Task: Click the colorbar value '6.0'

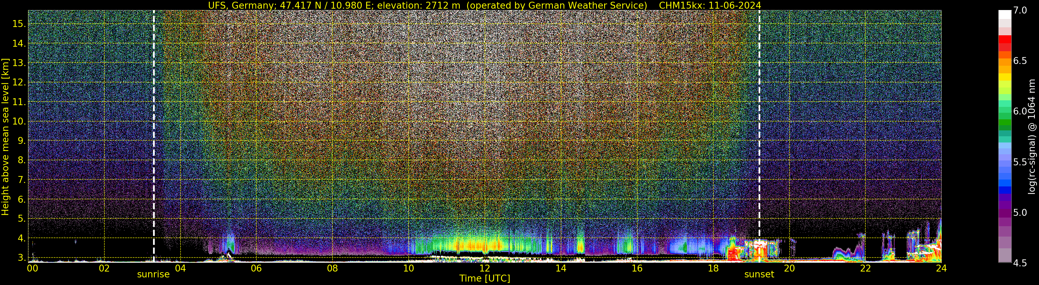Action: click(1020, 111)
